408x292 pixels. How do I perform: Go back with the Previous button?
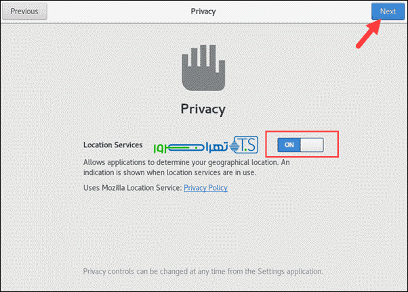coord(24,11)
